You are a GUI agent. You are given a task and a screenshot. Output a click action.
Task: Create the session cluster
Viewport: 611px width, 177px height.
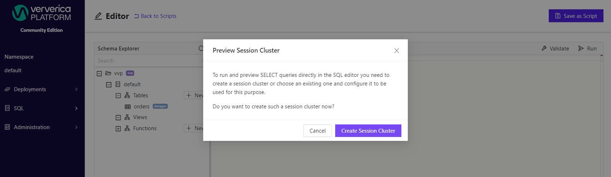click(x=368, y=131)
